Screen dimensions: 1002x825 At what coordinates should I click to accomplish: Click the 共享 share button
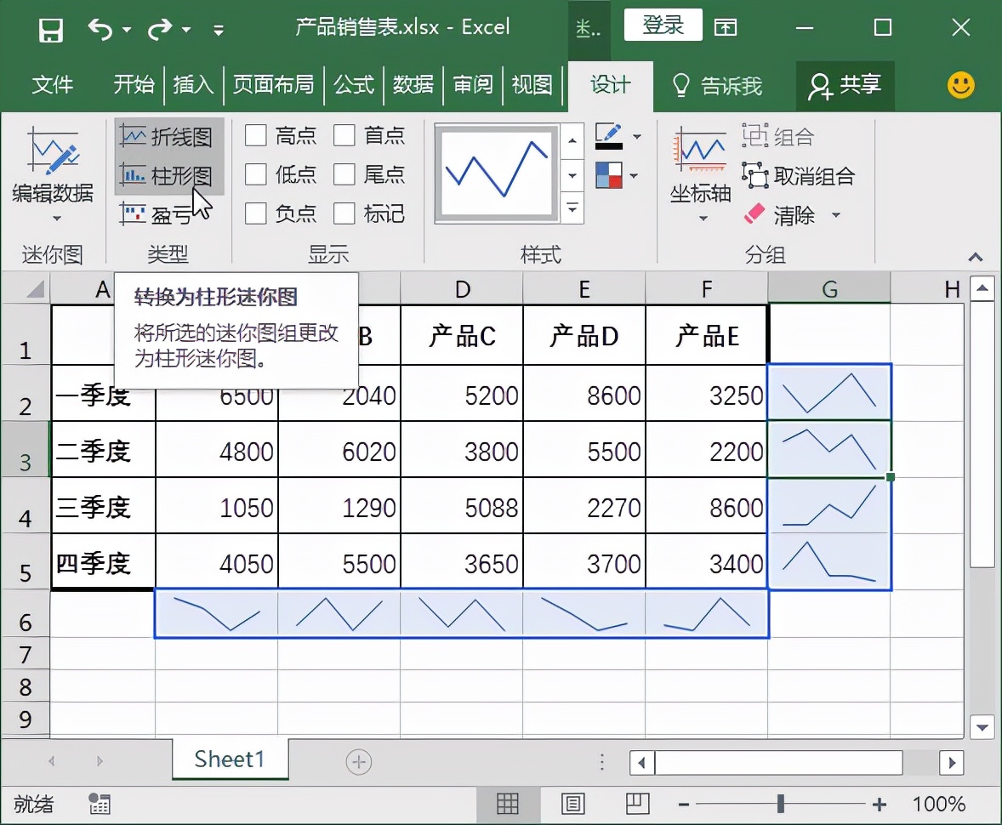[846, 85]
